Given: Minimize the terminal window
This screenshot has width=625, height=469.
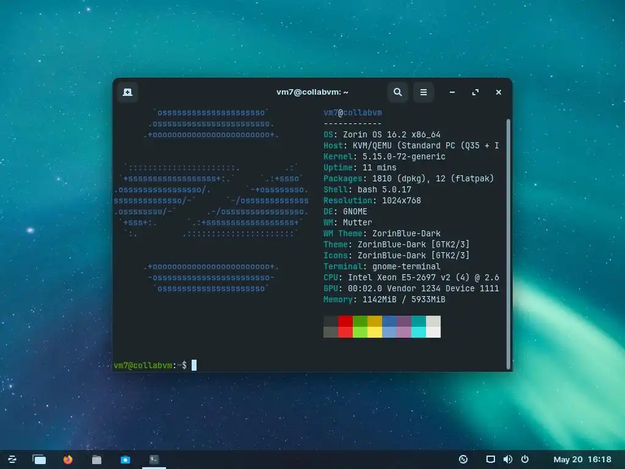Looking at the screenshot, I should pos(452,92).
